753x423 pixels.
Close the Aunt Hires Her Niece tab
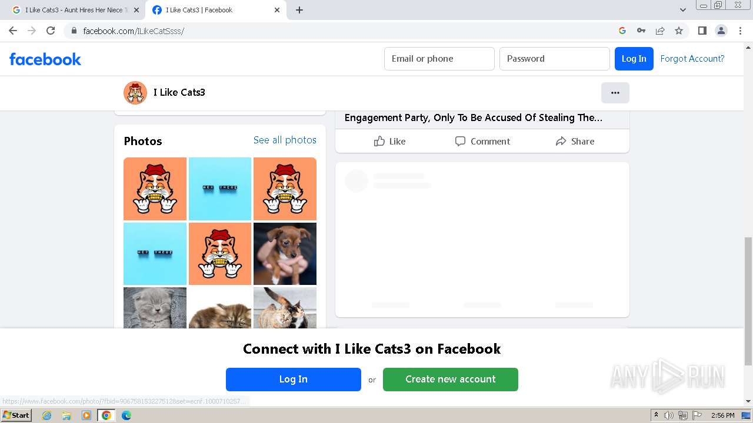[136, 10]
